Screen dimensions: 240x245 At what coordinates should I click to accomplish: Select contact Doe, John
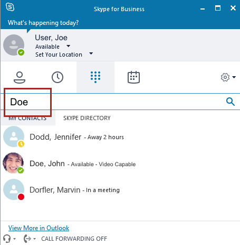point(120,164)
